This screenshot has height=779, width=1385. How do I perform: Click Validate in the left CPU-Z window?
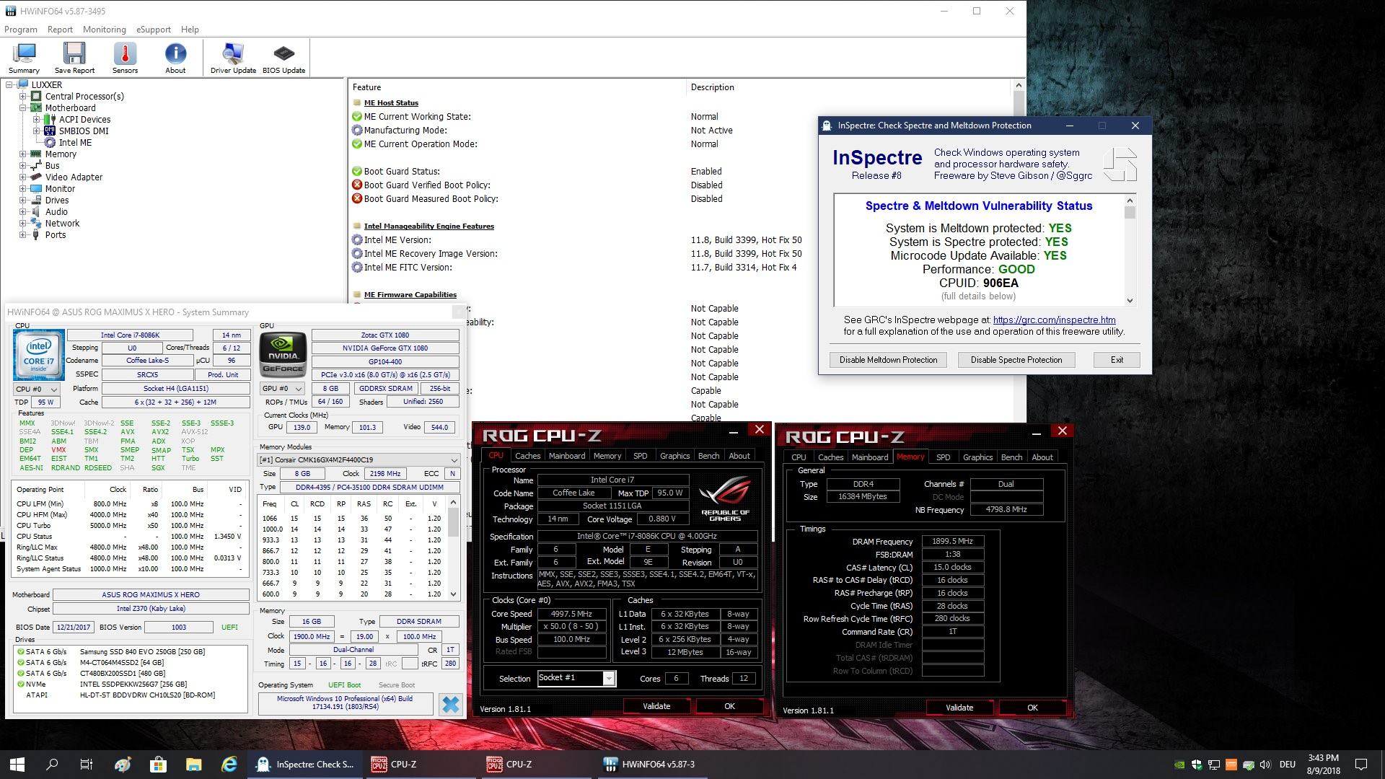coord(656,707)
